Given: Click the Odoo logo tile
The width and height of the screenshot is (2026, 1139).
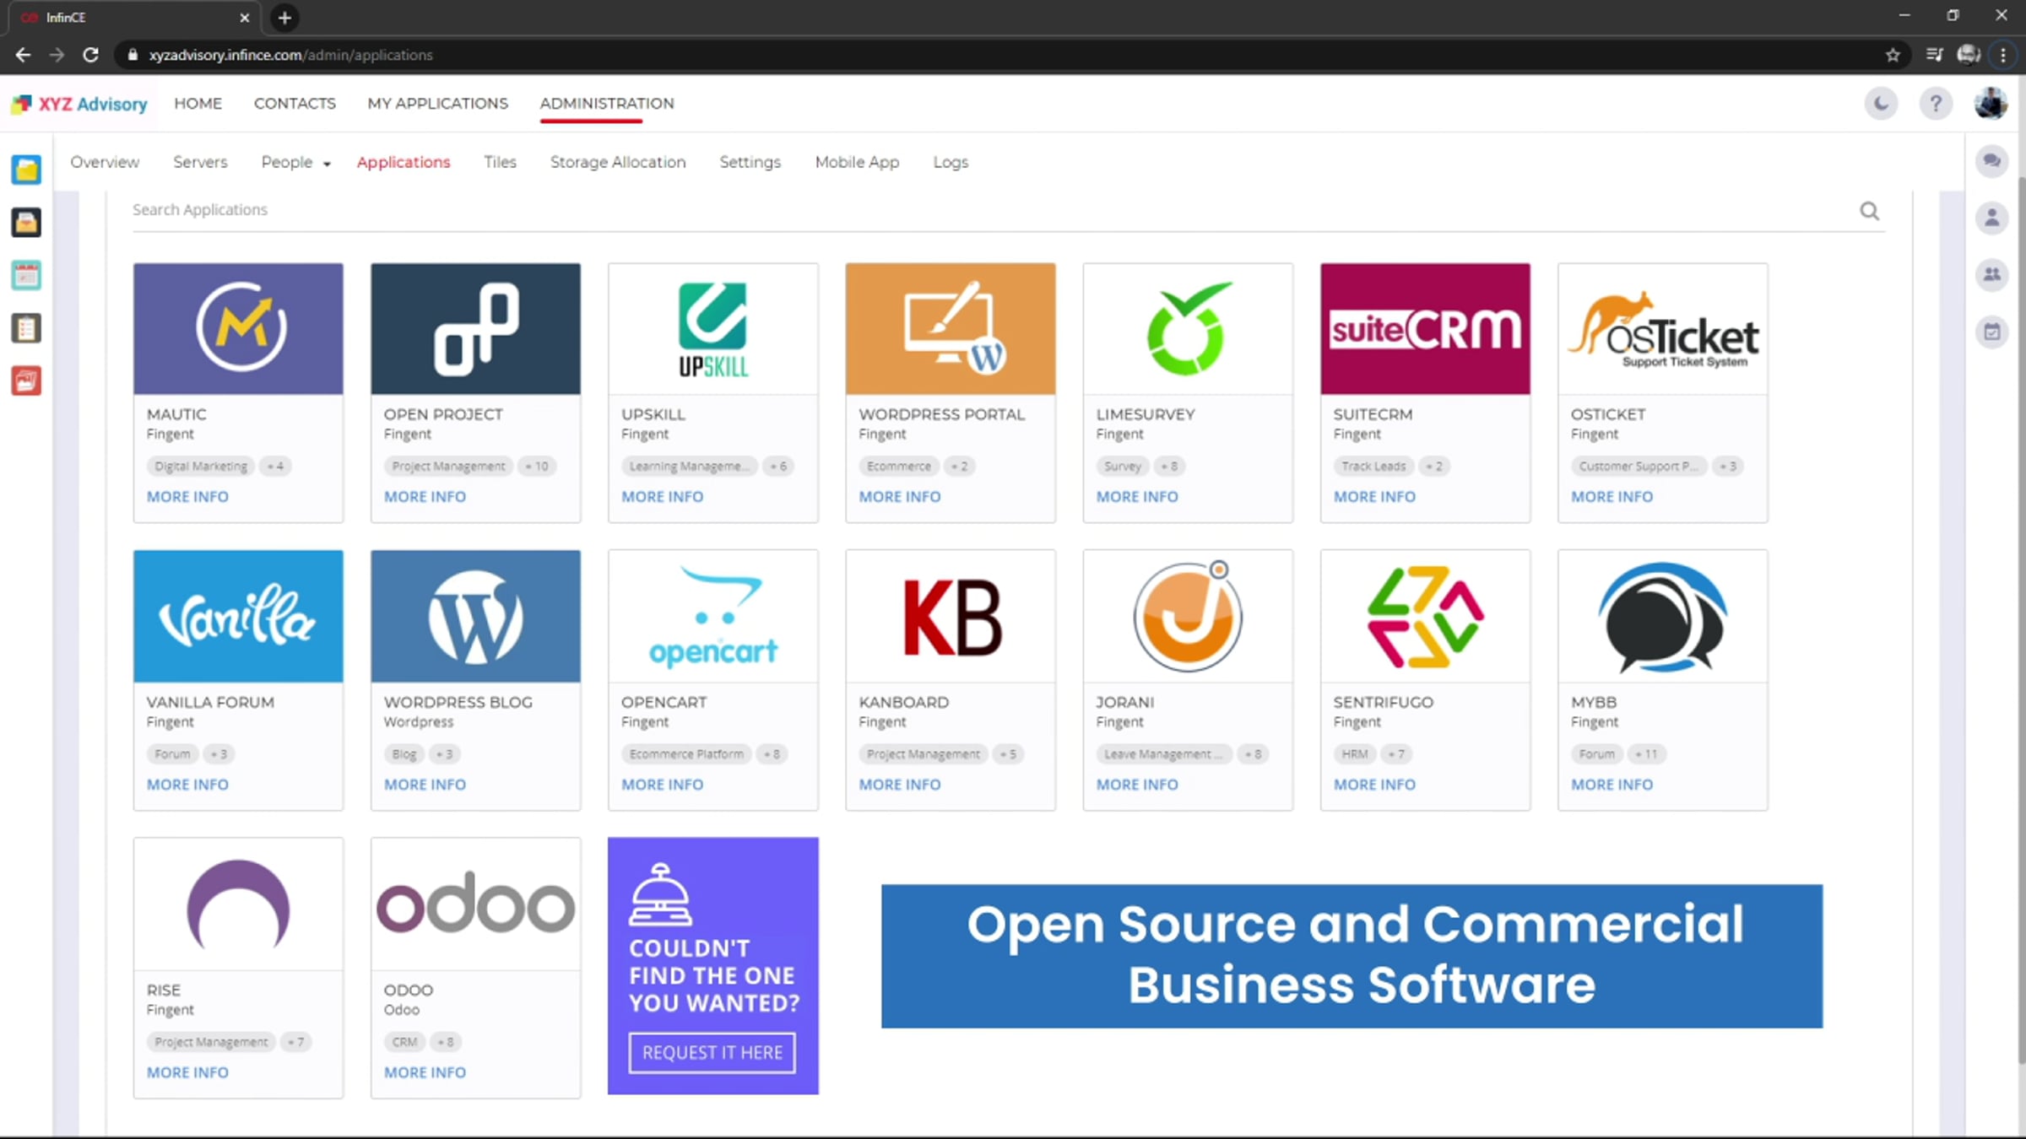Looking at the screenshot, I should click(475, 904).
